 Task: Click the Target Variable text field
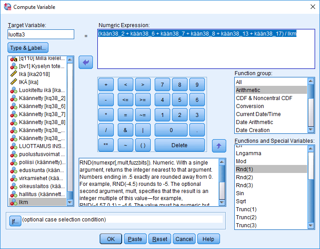point(40,34)
